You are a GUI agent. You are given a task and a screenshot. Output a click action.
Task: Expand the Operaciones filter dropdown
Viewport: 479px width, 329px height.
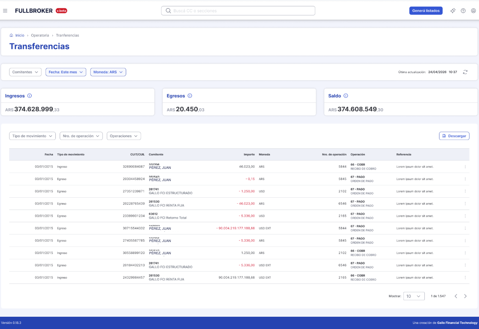point(124,136)
